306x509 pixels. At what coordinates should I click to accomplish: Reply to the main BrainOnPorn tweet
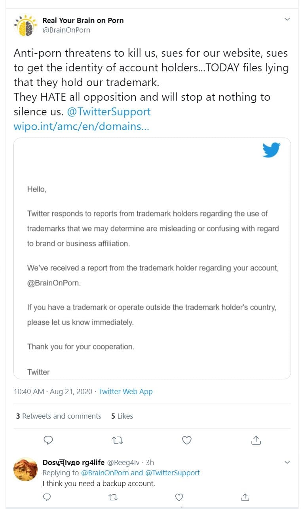pos(48,440)
